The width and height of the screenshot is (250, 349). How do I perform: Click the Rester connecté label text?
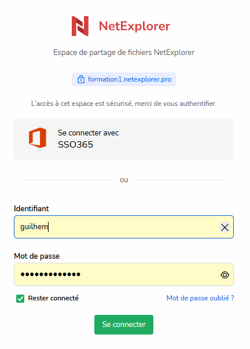point(53,298)
